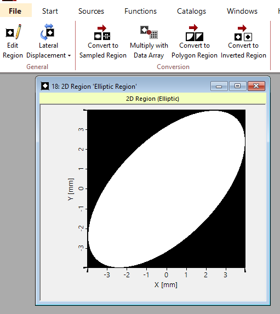280x314 pixels.
Task: Convert to Inverted Region
Action: tap(243, 42)
